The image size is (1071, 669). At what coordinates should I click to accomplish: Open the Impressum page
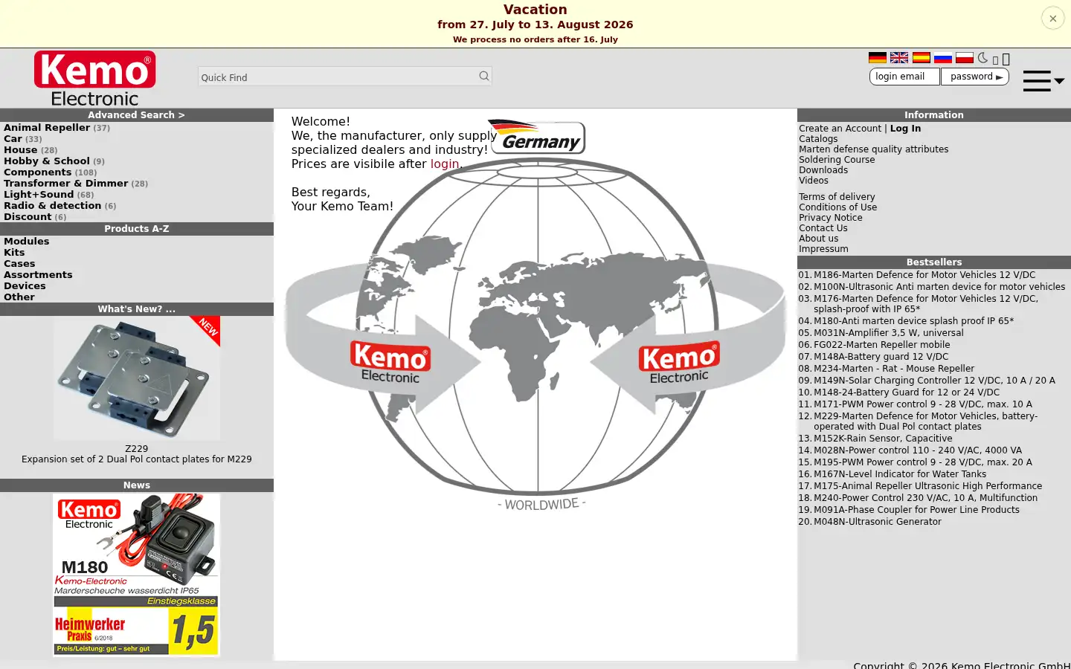tap(823, 249)
